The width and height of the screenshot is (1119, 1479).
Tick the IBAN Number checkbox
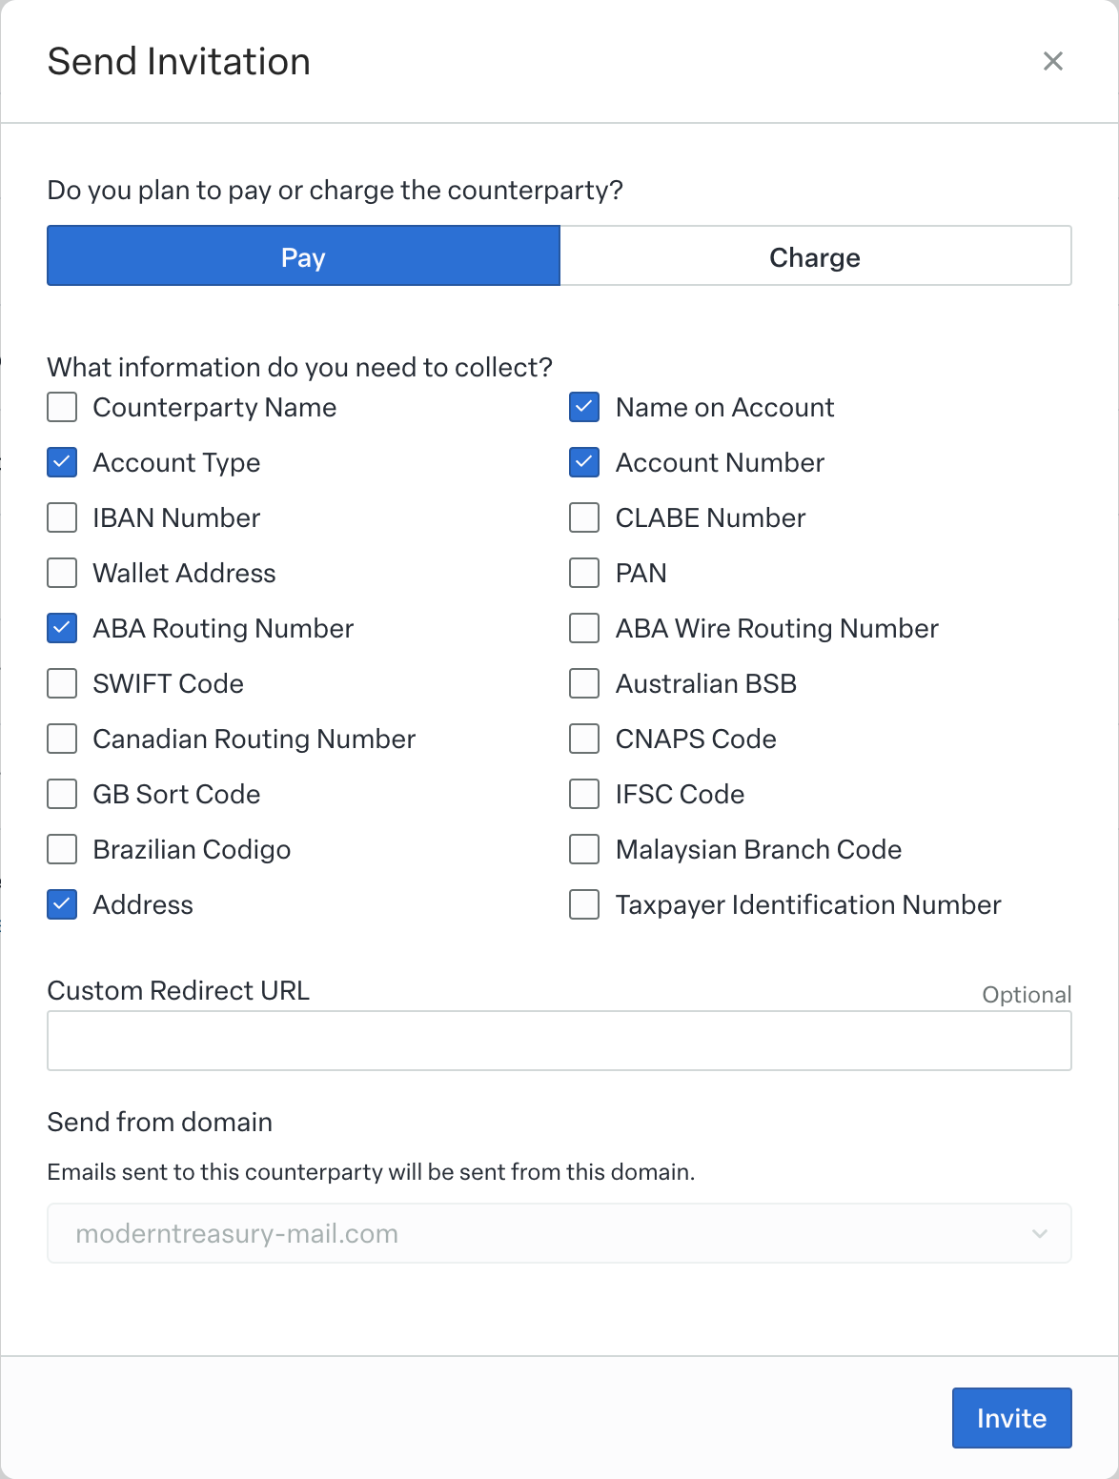[62, 518]
